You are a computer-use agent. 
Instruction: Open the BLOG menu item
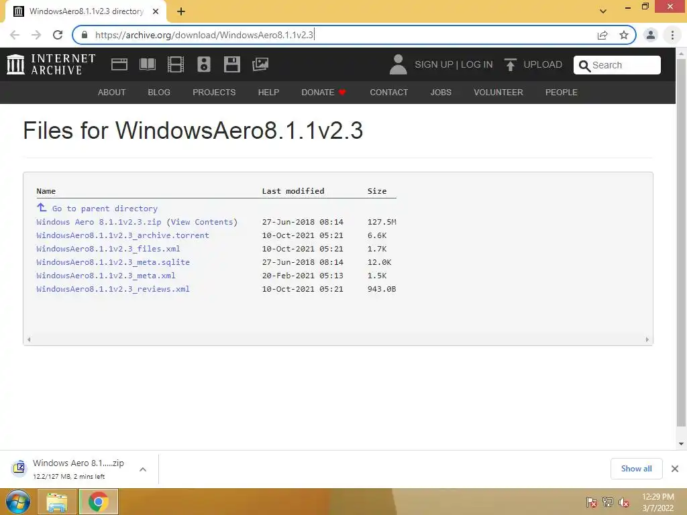pos(159,93)
